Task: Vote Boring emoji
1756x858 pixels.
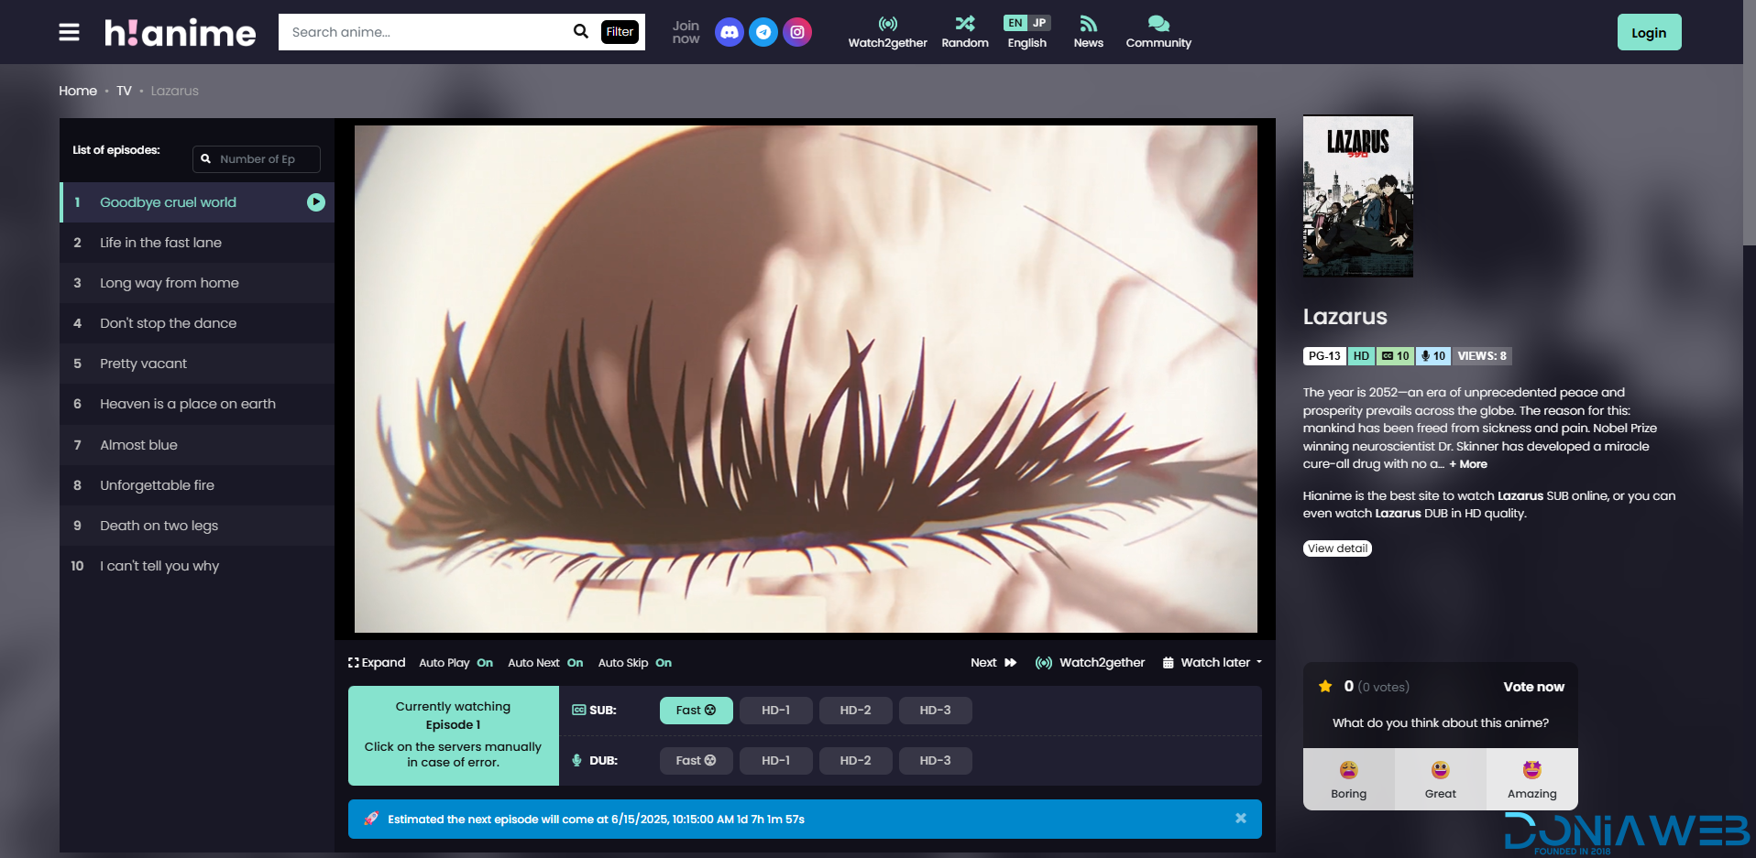Action: [1348, 779]
